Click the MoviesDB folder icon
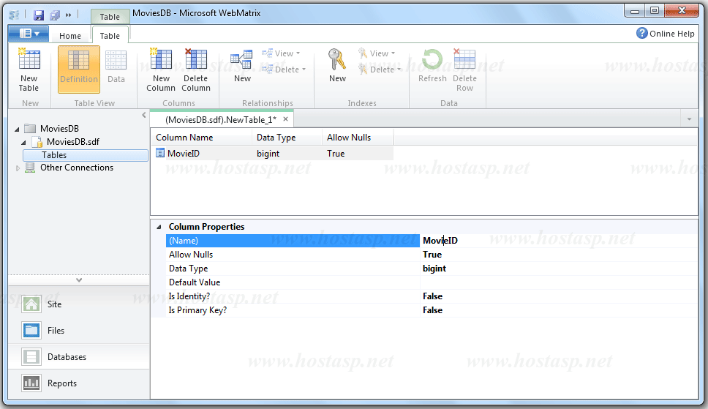Viewport: 708px width, 409px height. pos(30,128)
